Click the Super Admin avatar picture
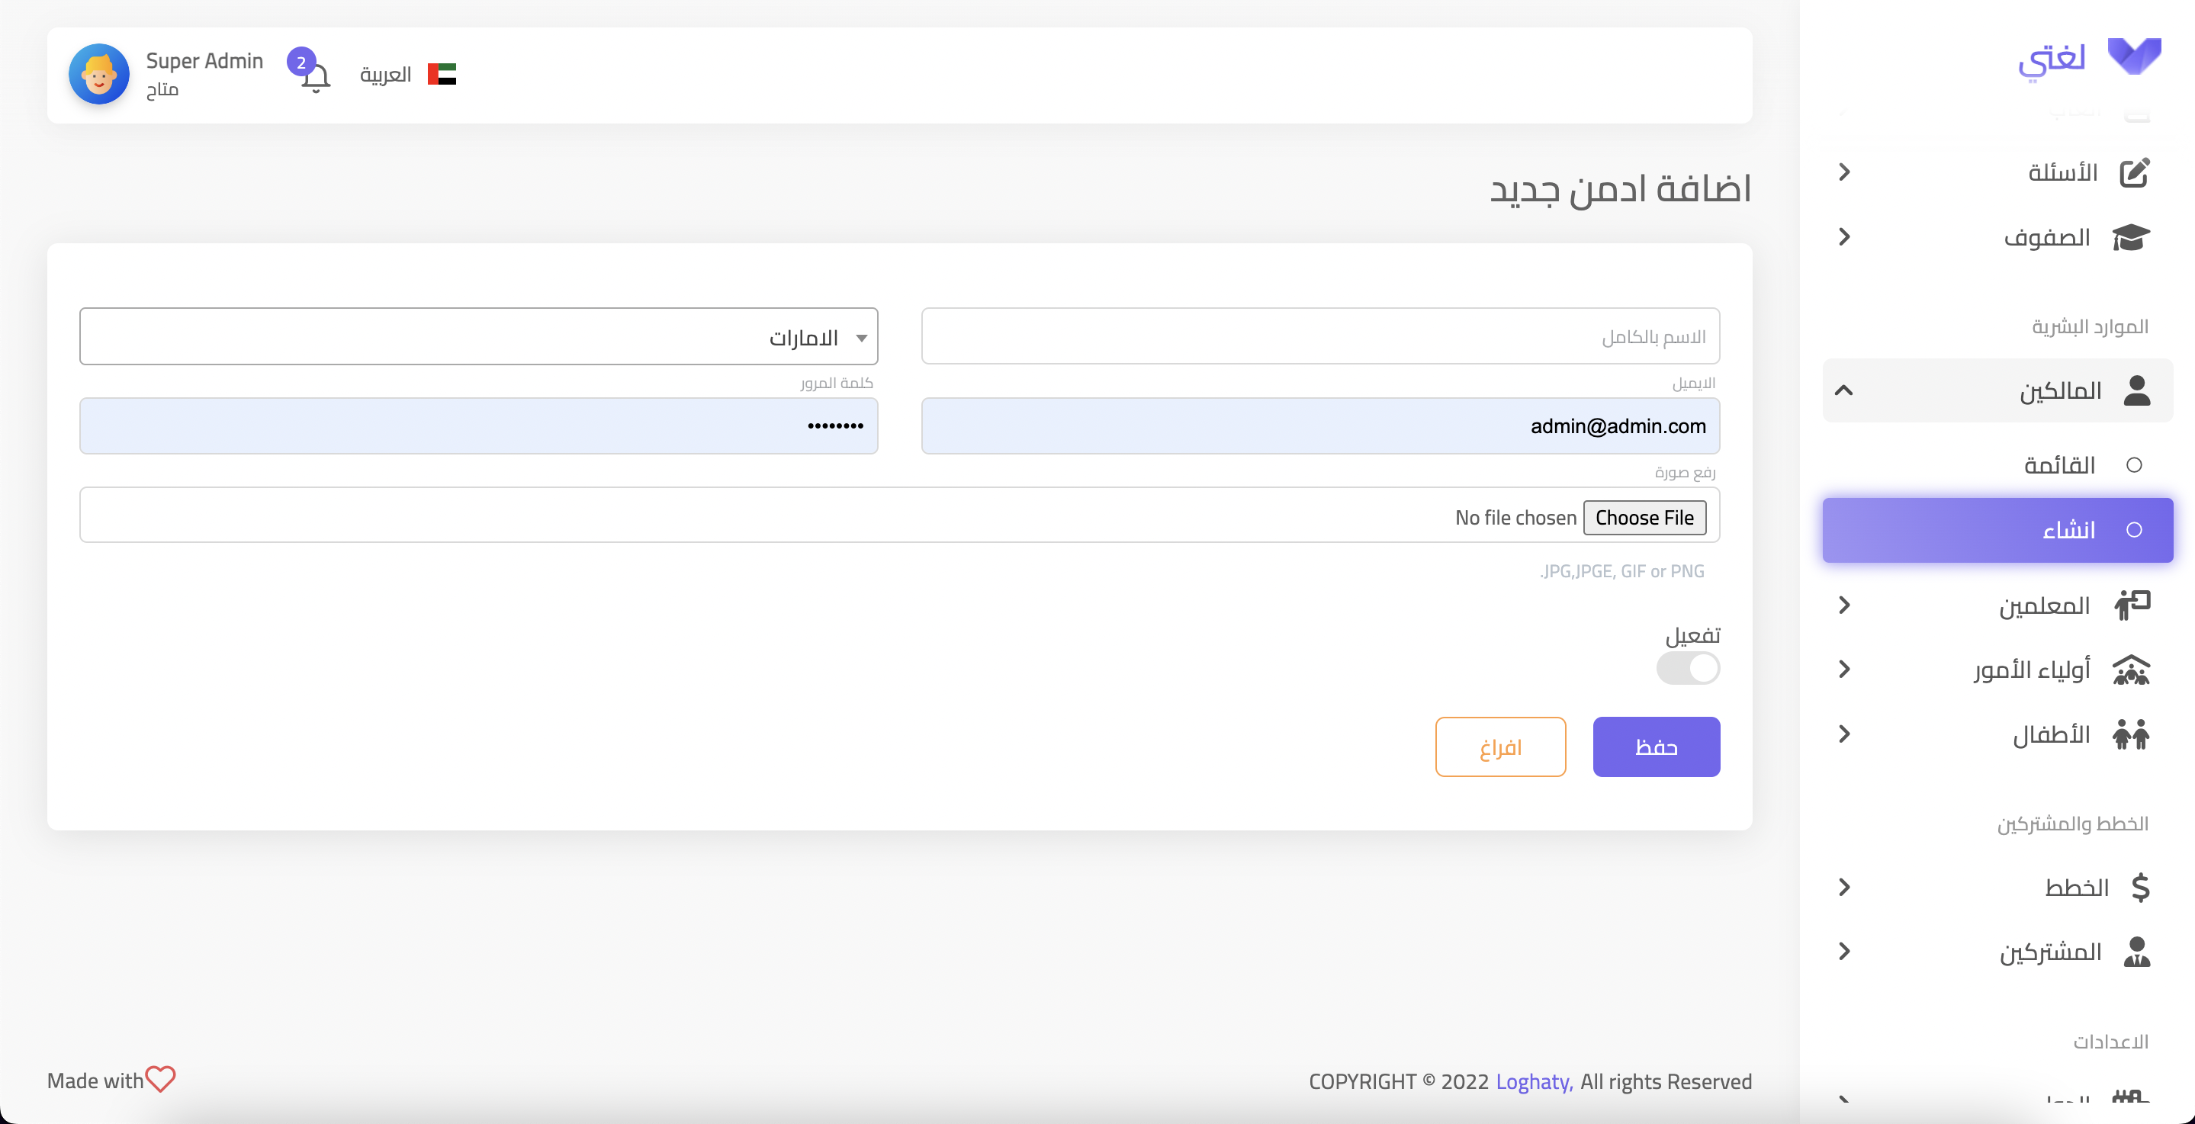 [99, 75]
